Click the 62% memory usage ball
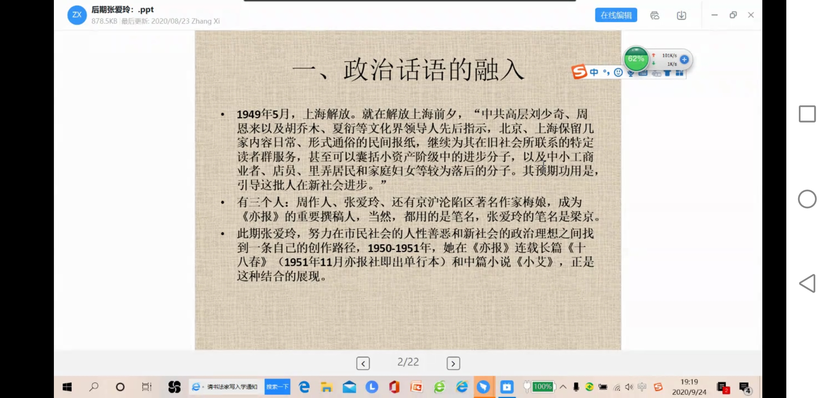The height and width of the screenshot is (398, 828). tap(636, 59)
